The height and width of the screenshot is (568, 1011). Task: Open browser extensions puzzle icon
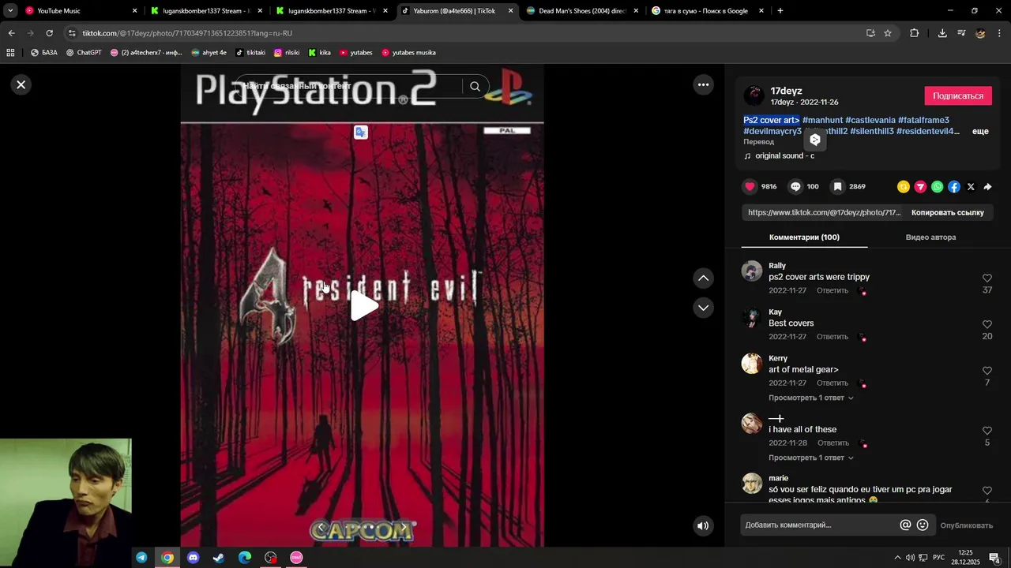(x=915, y=33)
